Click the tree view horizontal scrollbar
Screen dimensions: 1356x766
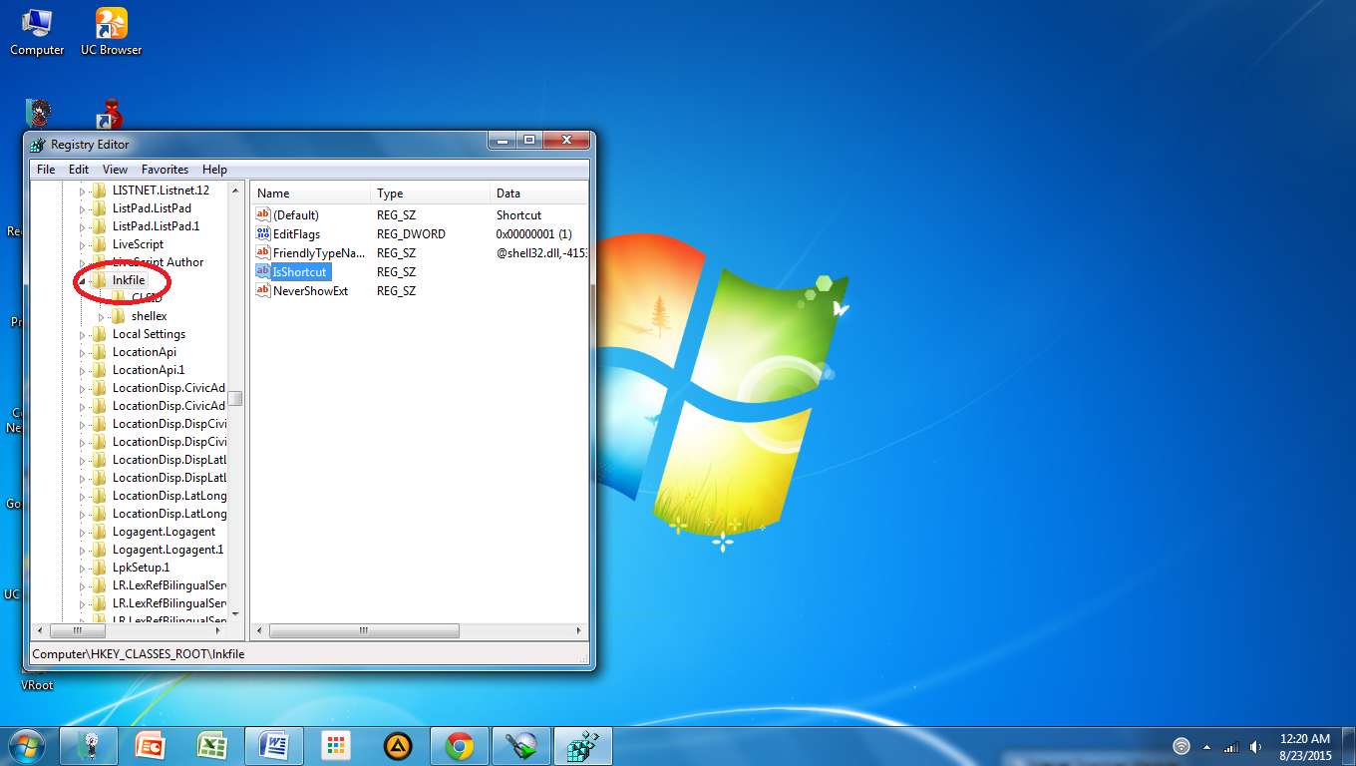pos(78,630)
